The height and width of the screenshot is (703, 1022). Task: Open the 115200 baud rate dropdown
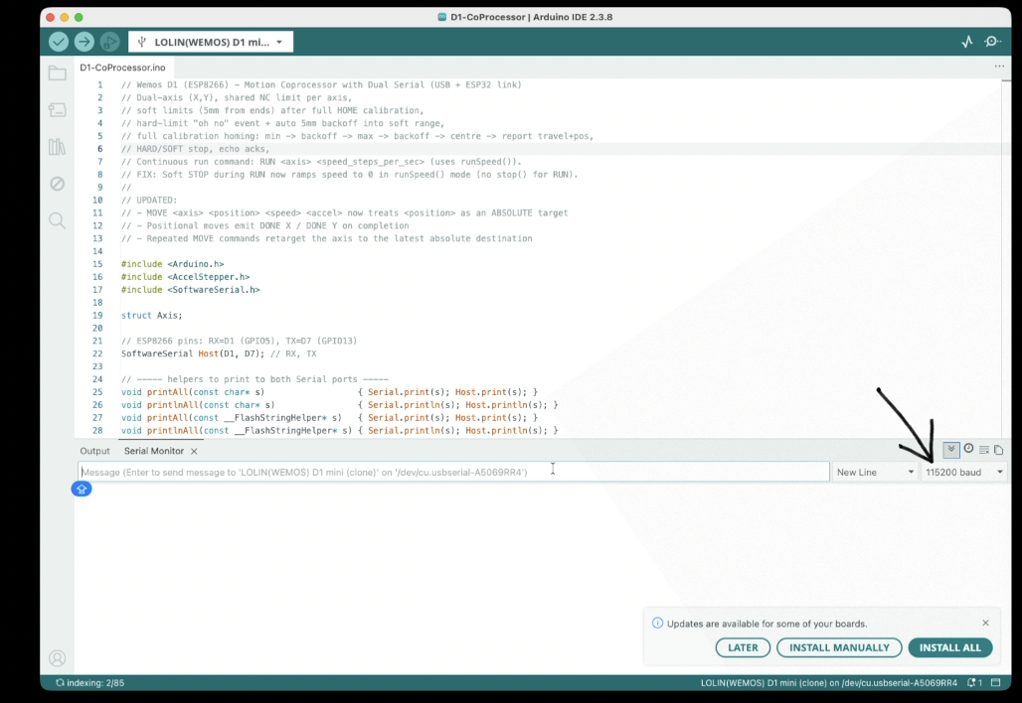(x=964, y=472)
